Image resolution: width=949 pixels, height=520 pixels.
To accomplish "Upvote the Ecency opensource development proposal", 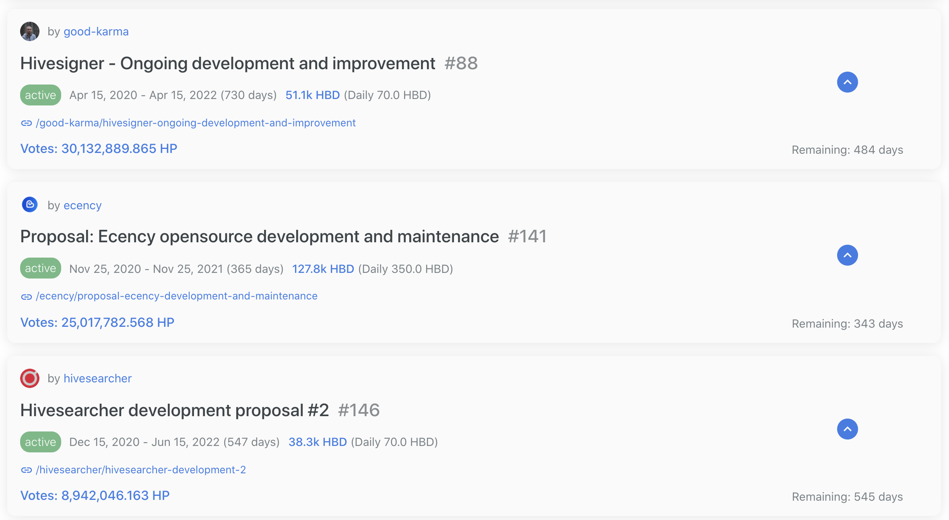I will (847, 255).
